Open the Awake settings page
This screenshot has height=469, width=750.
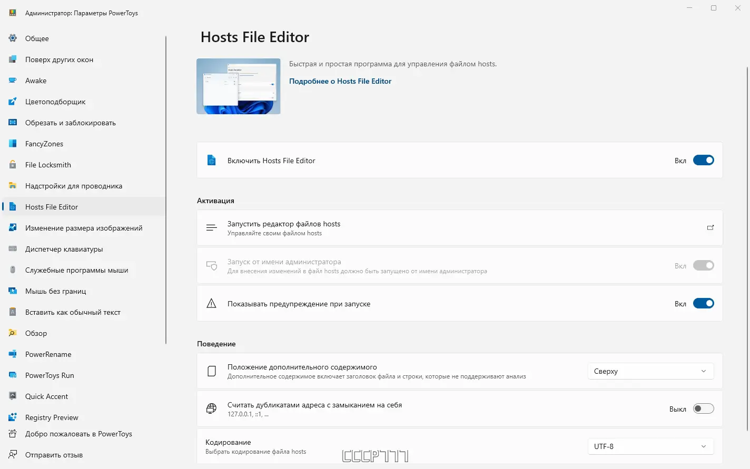84,80
